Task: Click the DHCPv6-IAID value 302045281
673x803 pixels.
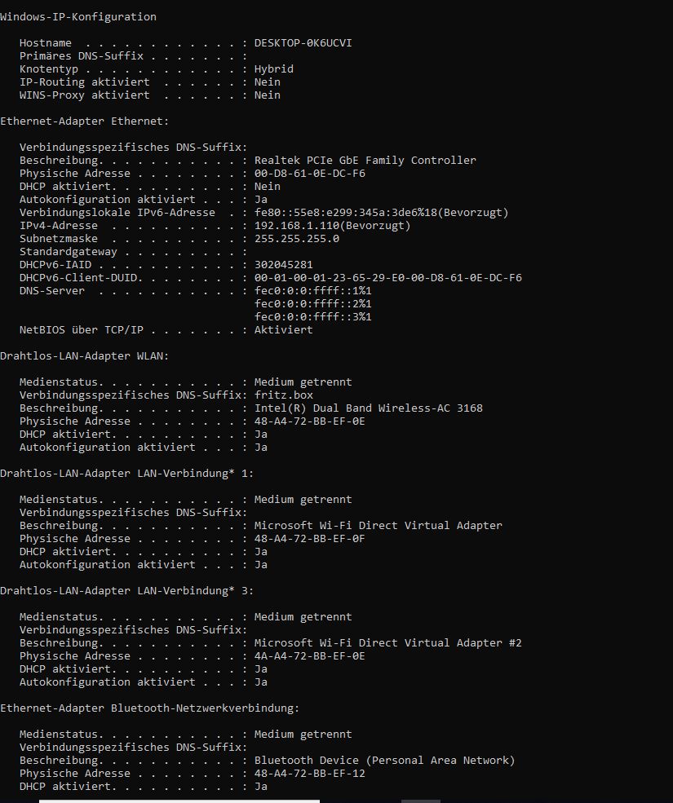Action: point(283,265)
